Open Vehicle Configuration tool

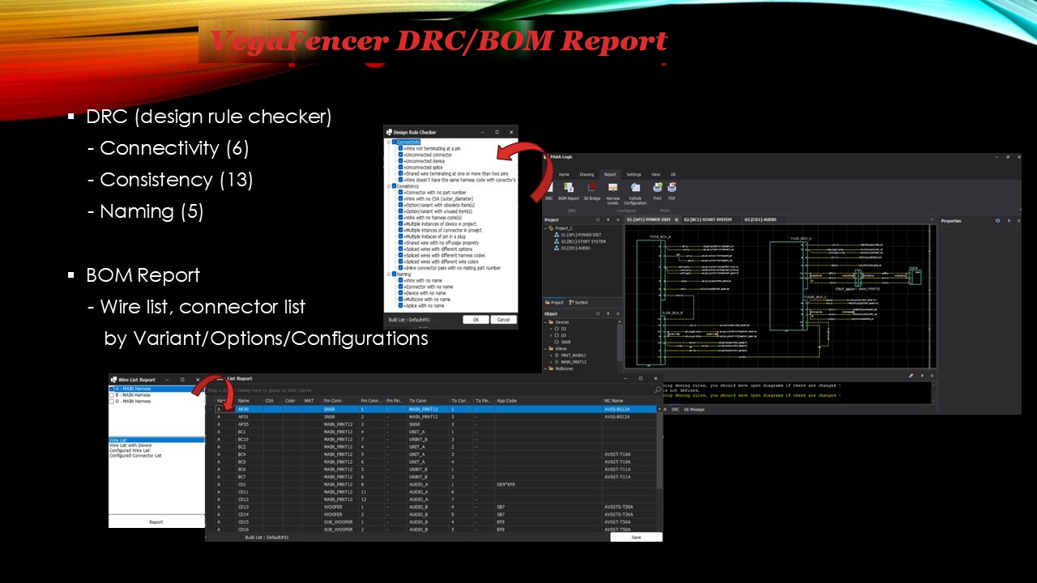tap(635, 193)
